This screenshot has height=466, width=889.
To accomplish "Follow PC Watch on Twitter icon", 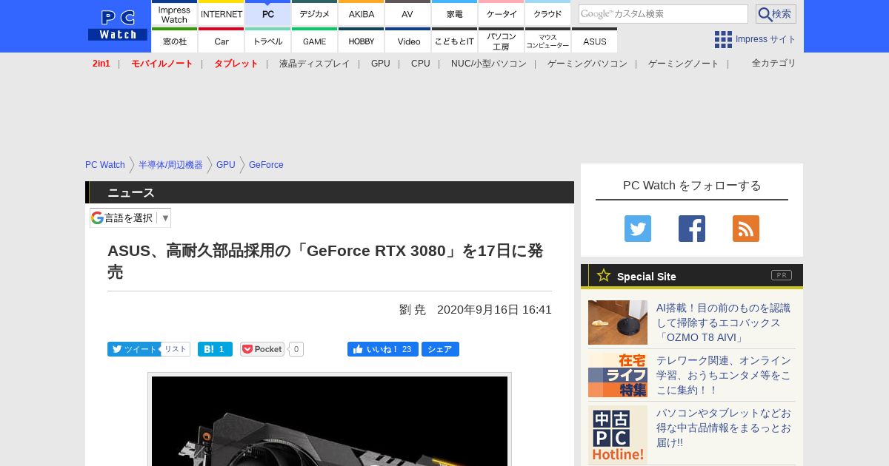I will tap(638, 229).
